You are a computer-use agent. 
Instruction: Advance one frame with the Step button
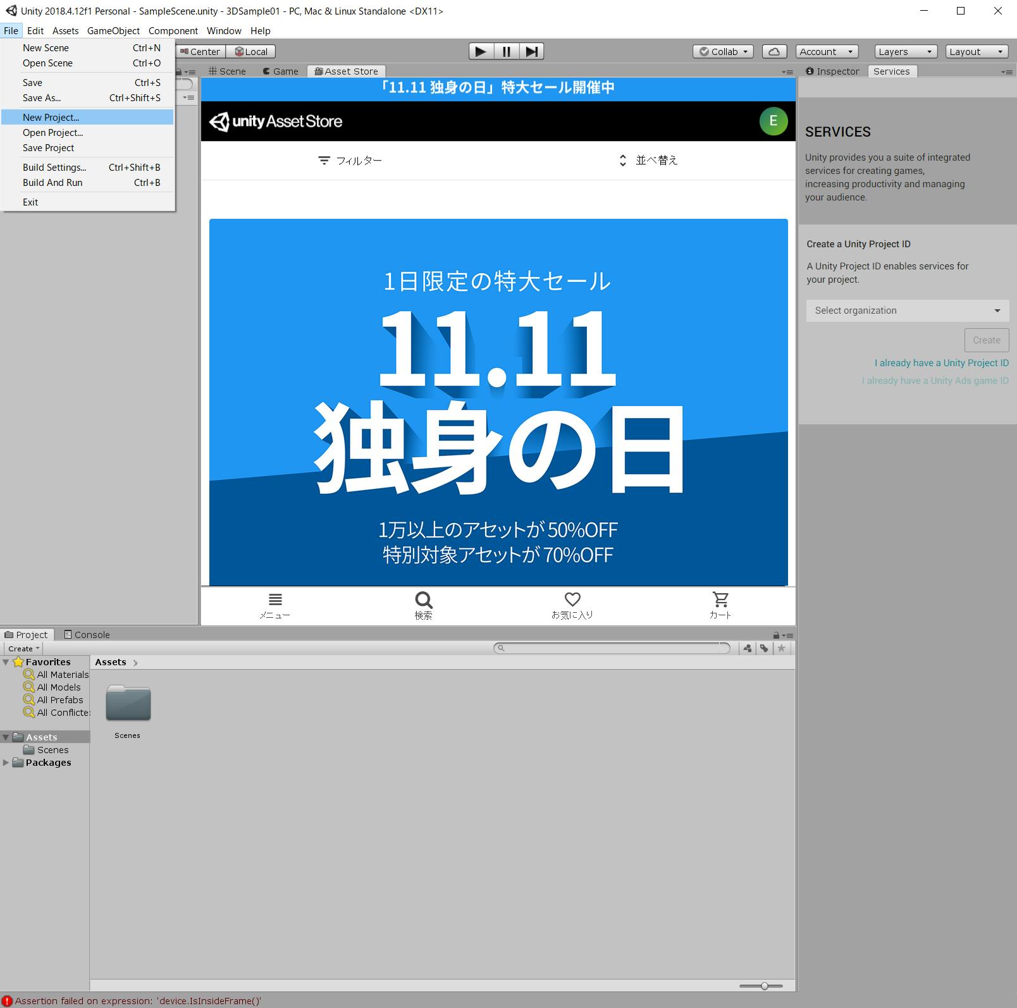[531, 51]
